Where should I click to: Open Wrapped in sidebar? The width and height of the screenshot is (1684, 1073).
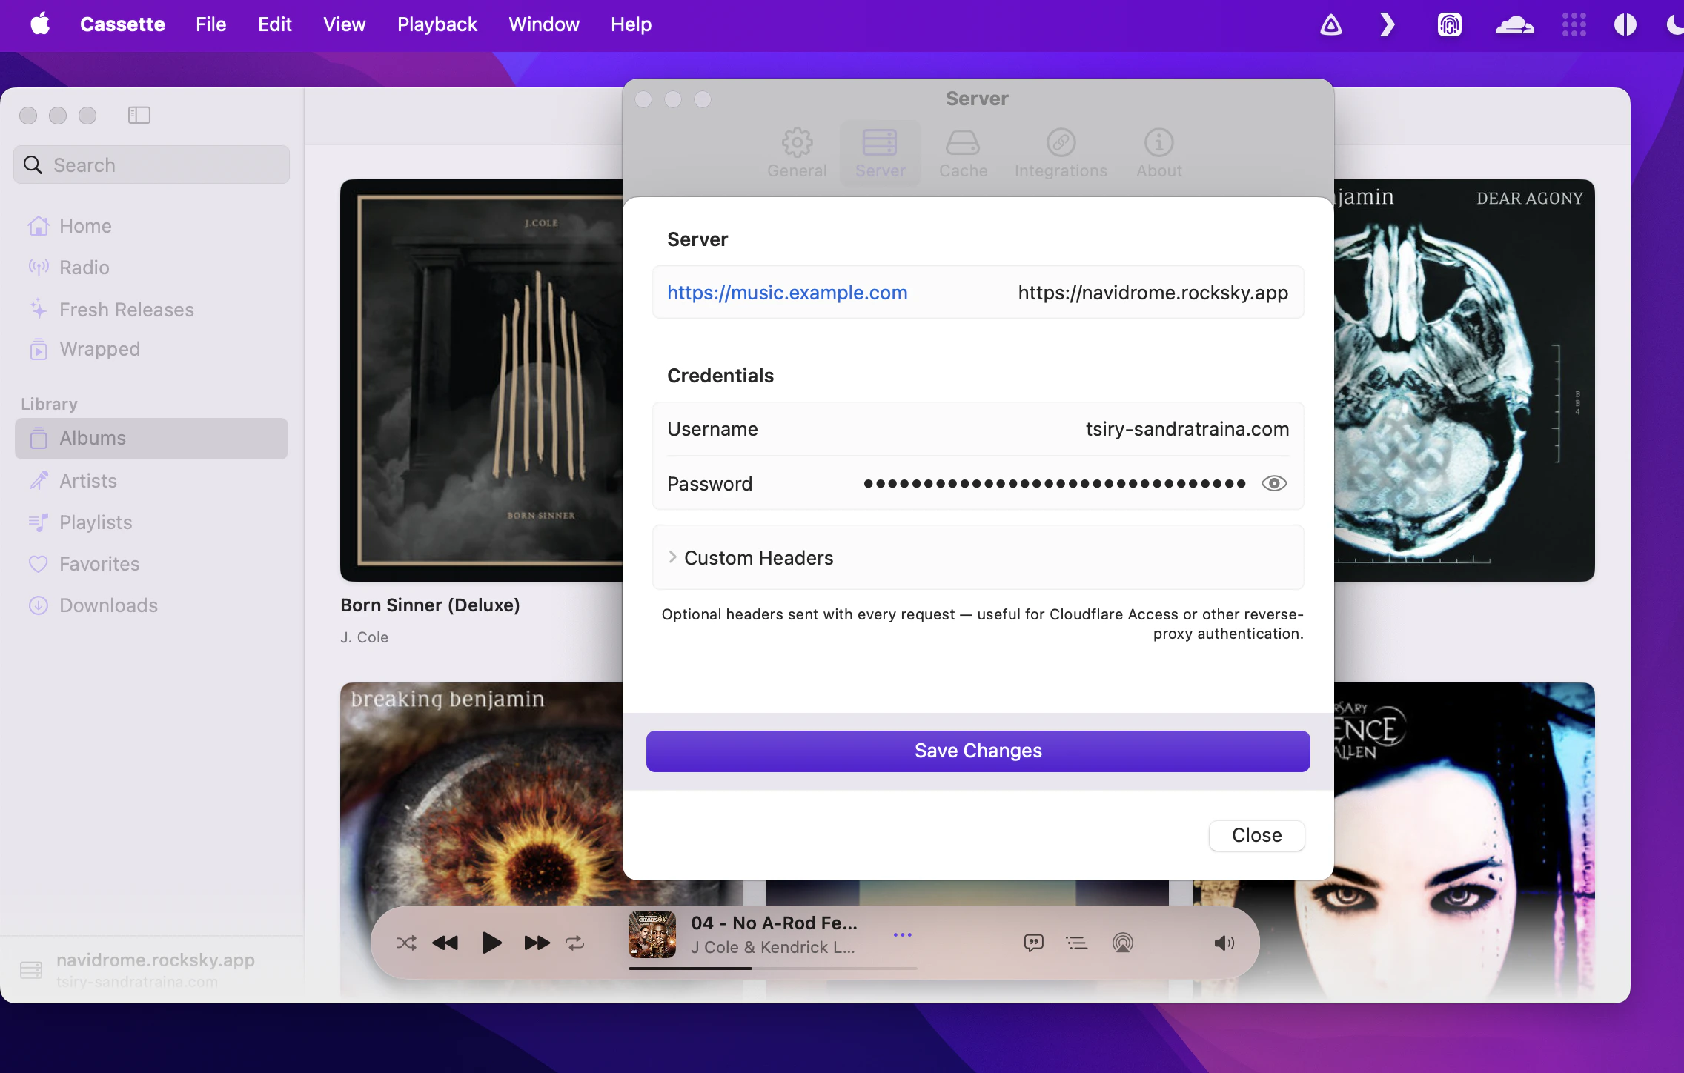coord(151,349)
